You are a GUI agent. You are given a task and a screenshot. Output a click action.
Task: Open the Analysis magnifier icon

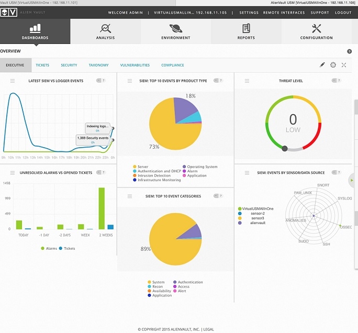[x=105, y=28]
